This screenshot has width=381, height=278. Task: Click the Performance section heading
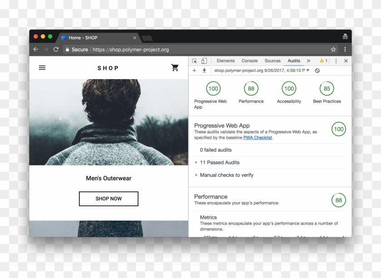[x=210, y=197]
